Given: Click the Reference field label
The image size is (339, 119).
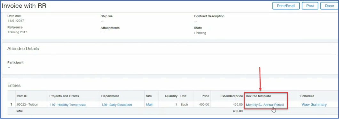Looking at the screenshot, I should click(x=15, y=27).
